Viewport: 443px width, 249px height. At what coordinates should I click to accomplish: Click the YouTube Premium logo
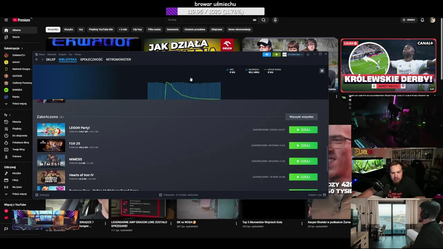21,20
